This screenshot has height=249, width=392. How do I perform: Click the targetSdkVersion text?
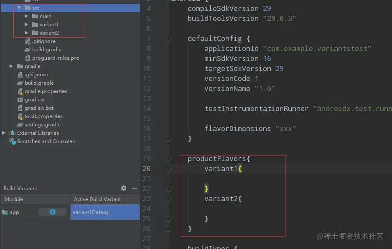(x=238, y=69)
